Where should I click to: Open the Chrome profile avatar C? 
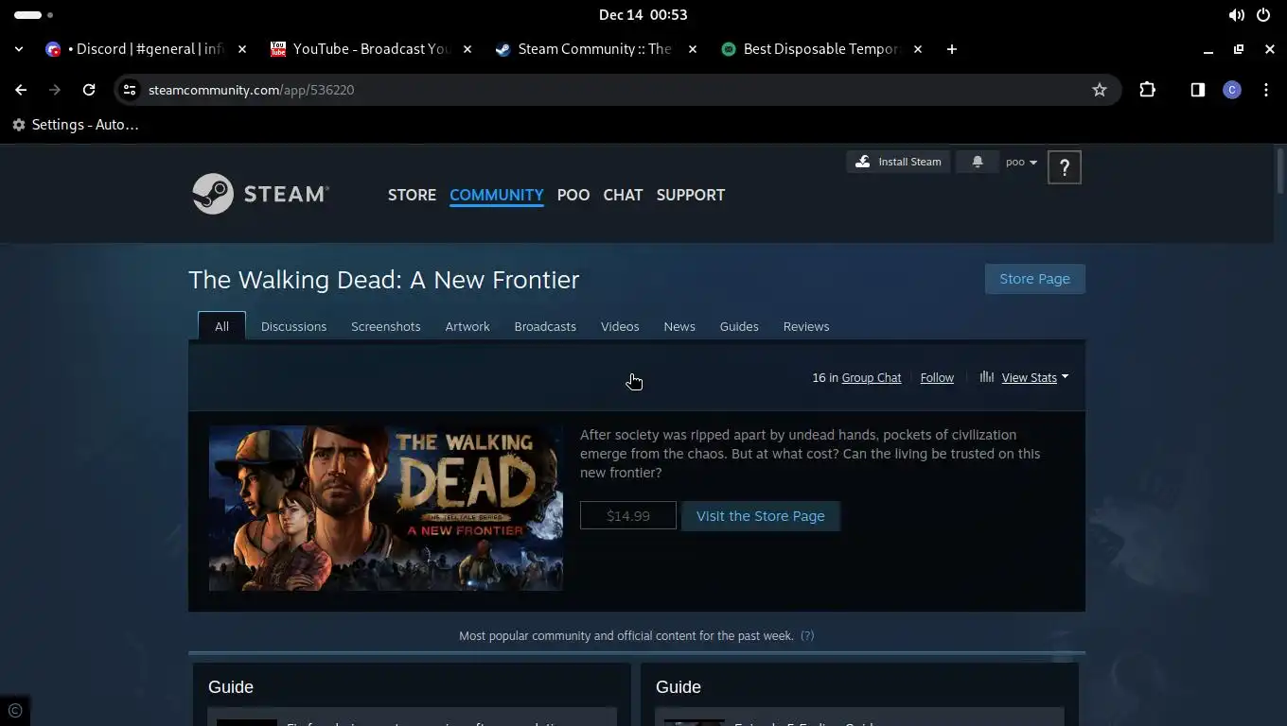coord(1231,90)
